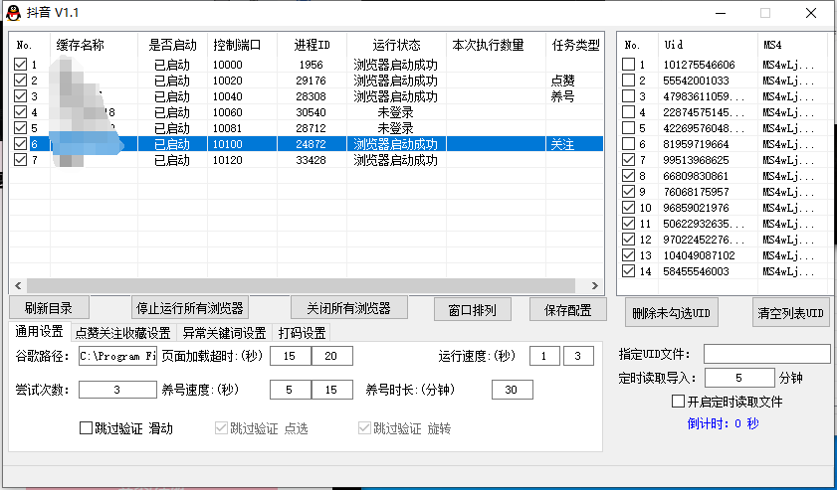Uncheck UID 58455546003 in row 14
The image size is (837, 490).
click(628, 271)
